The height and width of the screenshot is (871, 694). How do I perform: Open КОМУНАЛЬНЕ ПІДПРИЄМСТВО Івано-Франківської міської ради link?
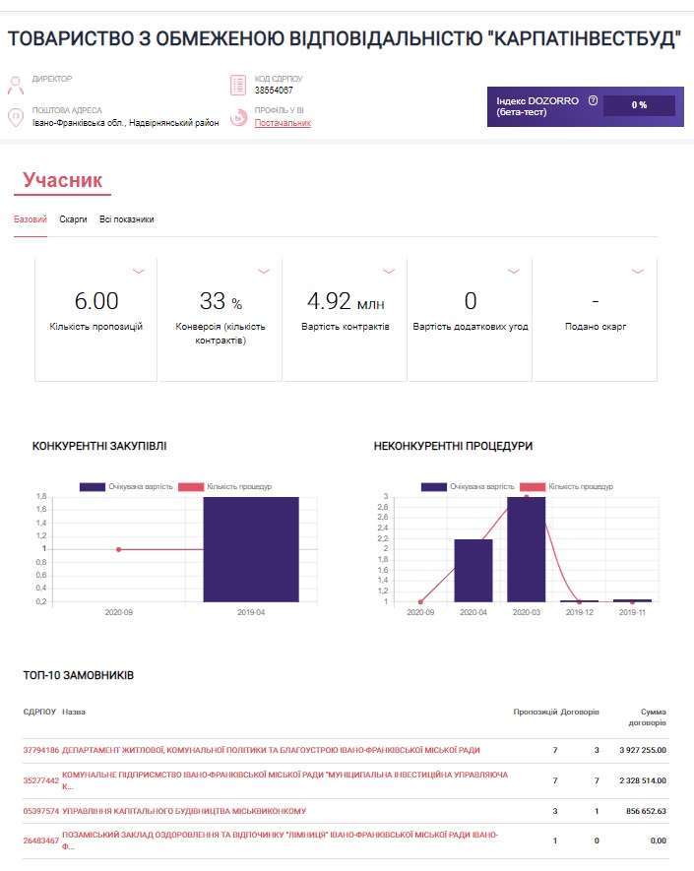coord(284,780)
